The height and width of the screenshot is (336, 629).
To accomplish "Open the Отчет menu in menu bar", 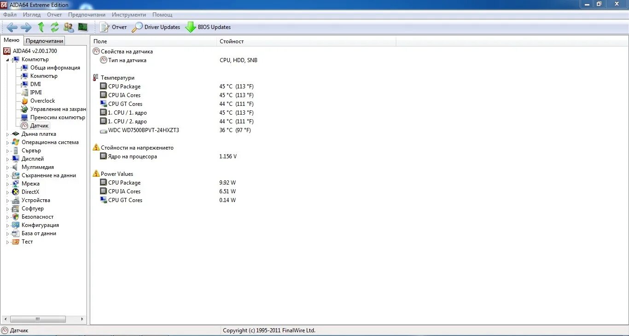I will point(54,15).
